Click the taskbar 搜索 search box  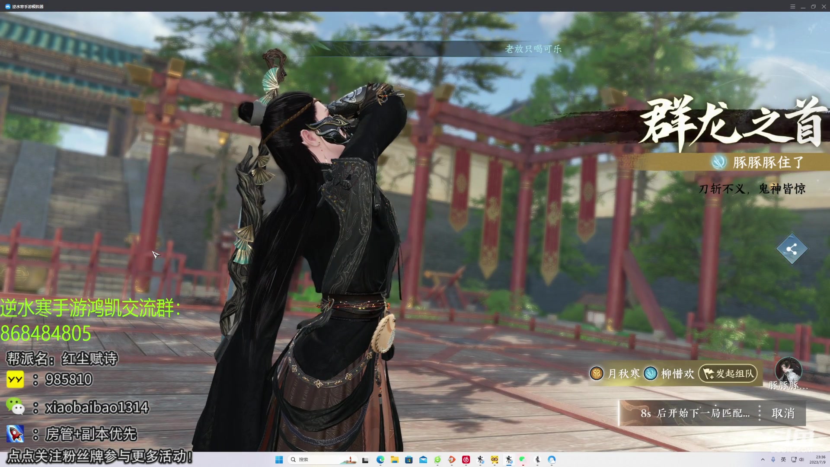pos(322,460)
